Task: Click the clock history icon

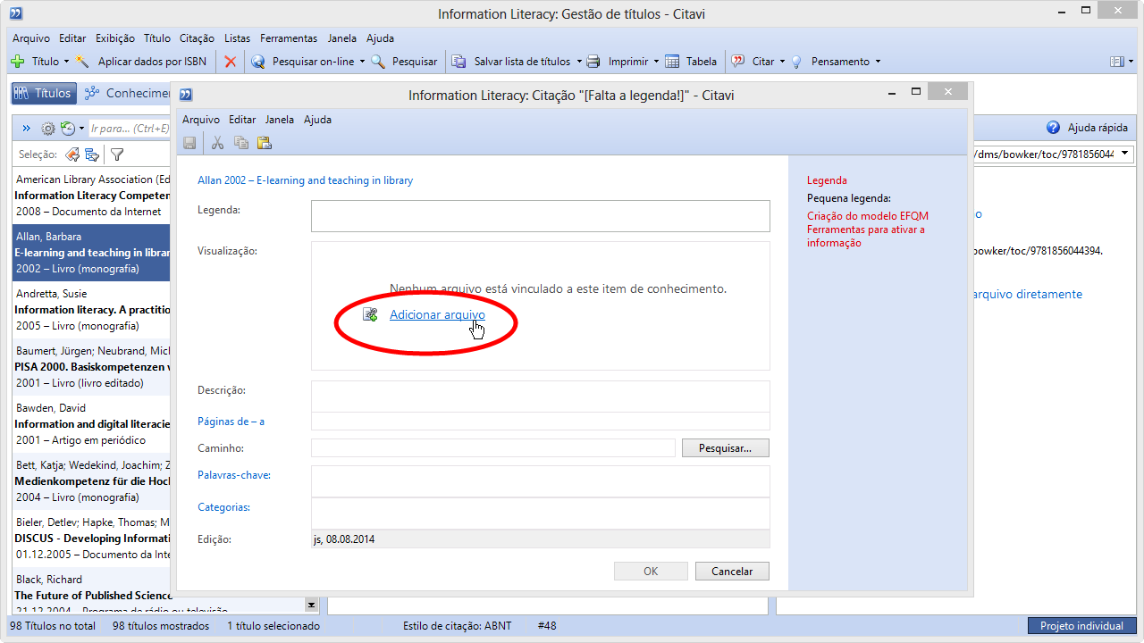Action: tap(68, 129)
